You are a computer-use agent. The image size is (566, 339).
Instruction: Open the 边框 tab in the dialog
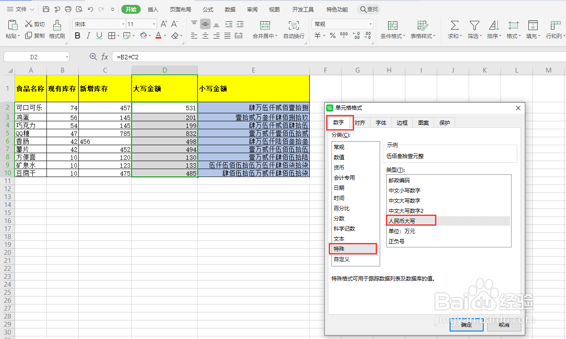402,123
